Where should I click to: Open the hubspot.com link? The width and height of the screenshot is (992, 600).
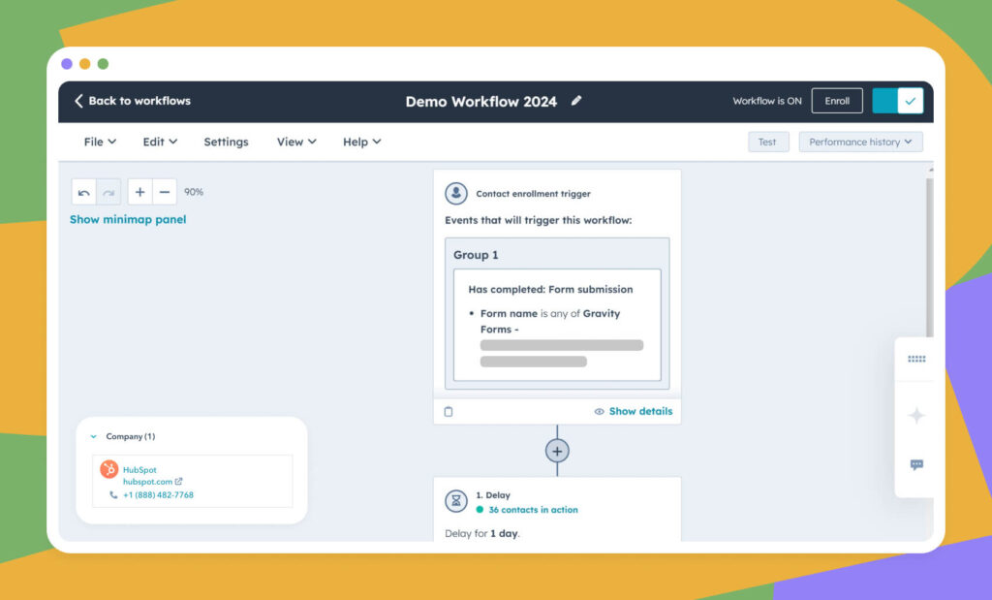[147, 482]
